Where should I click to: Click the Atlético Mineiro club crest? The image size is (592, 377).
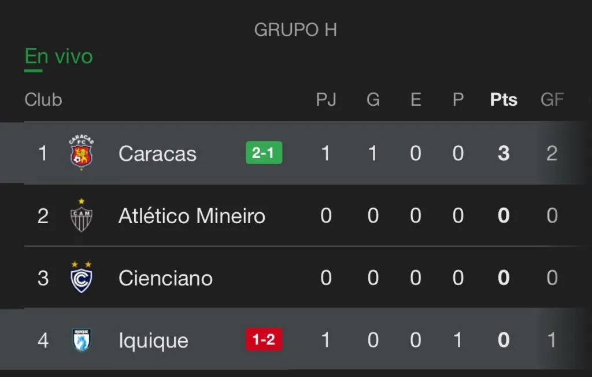tap(82, 216)
